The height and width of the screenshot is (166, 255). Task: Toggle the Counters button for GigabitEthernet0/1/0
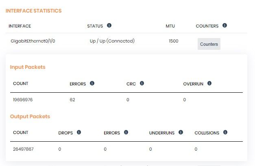click(x=209, y=44)
